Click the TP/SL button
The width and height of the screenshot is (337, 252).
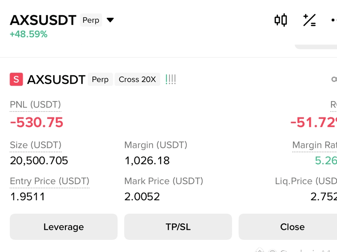178,227
